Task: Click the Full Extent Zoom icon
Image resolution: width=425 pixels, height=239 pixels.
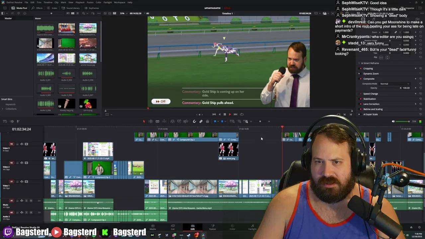Action: coord(232,121)
